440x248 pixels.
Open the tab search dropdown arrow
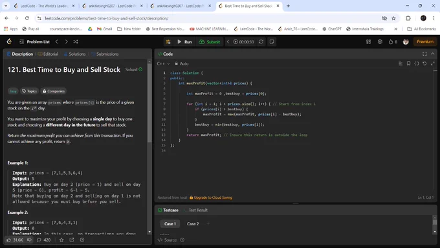(6, 6)
